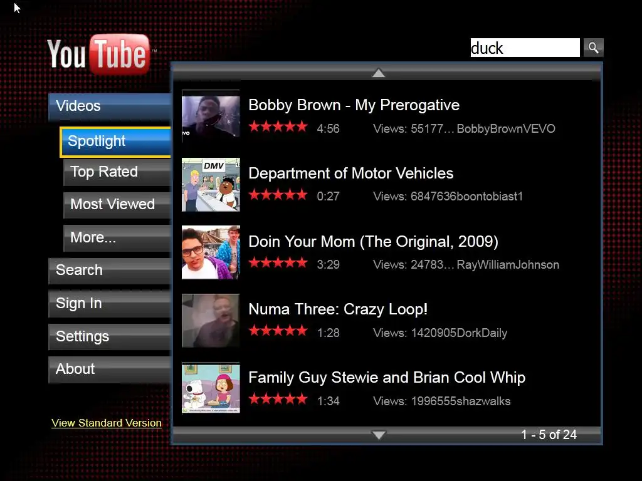642x481 pixels.
Task: Click the uploader name RayWilliamJohnson
Action: coord(508,265)
